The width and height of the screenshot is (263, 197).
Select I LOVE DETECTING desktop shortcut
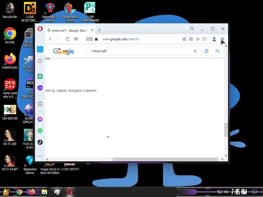click(30, 12)
